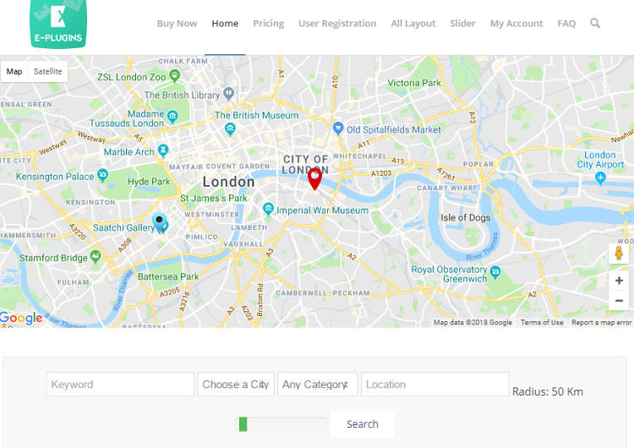Open the Terms of Use link

pos(542,322)
